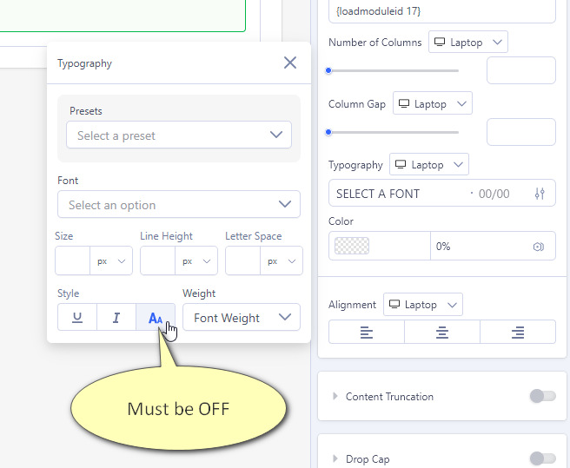Align content to the left
570x468 pixels.
[x=367, y=332]
